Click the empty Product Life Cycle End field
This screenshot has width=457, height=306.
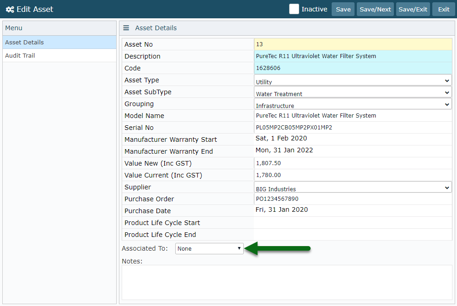353,235
